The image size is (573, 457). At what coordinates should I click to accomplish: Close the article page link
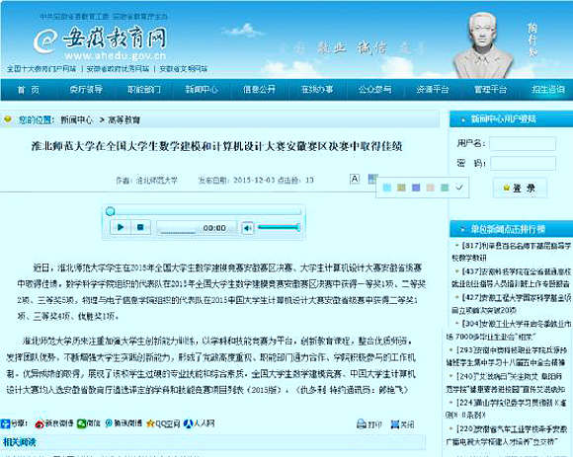pos(402,424)
